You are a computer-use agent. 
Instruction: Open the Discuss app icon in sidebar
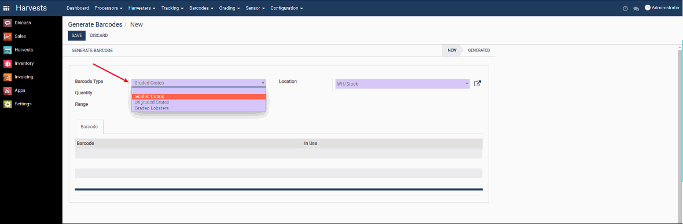(x=8, y=23)
